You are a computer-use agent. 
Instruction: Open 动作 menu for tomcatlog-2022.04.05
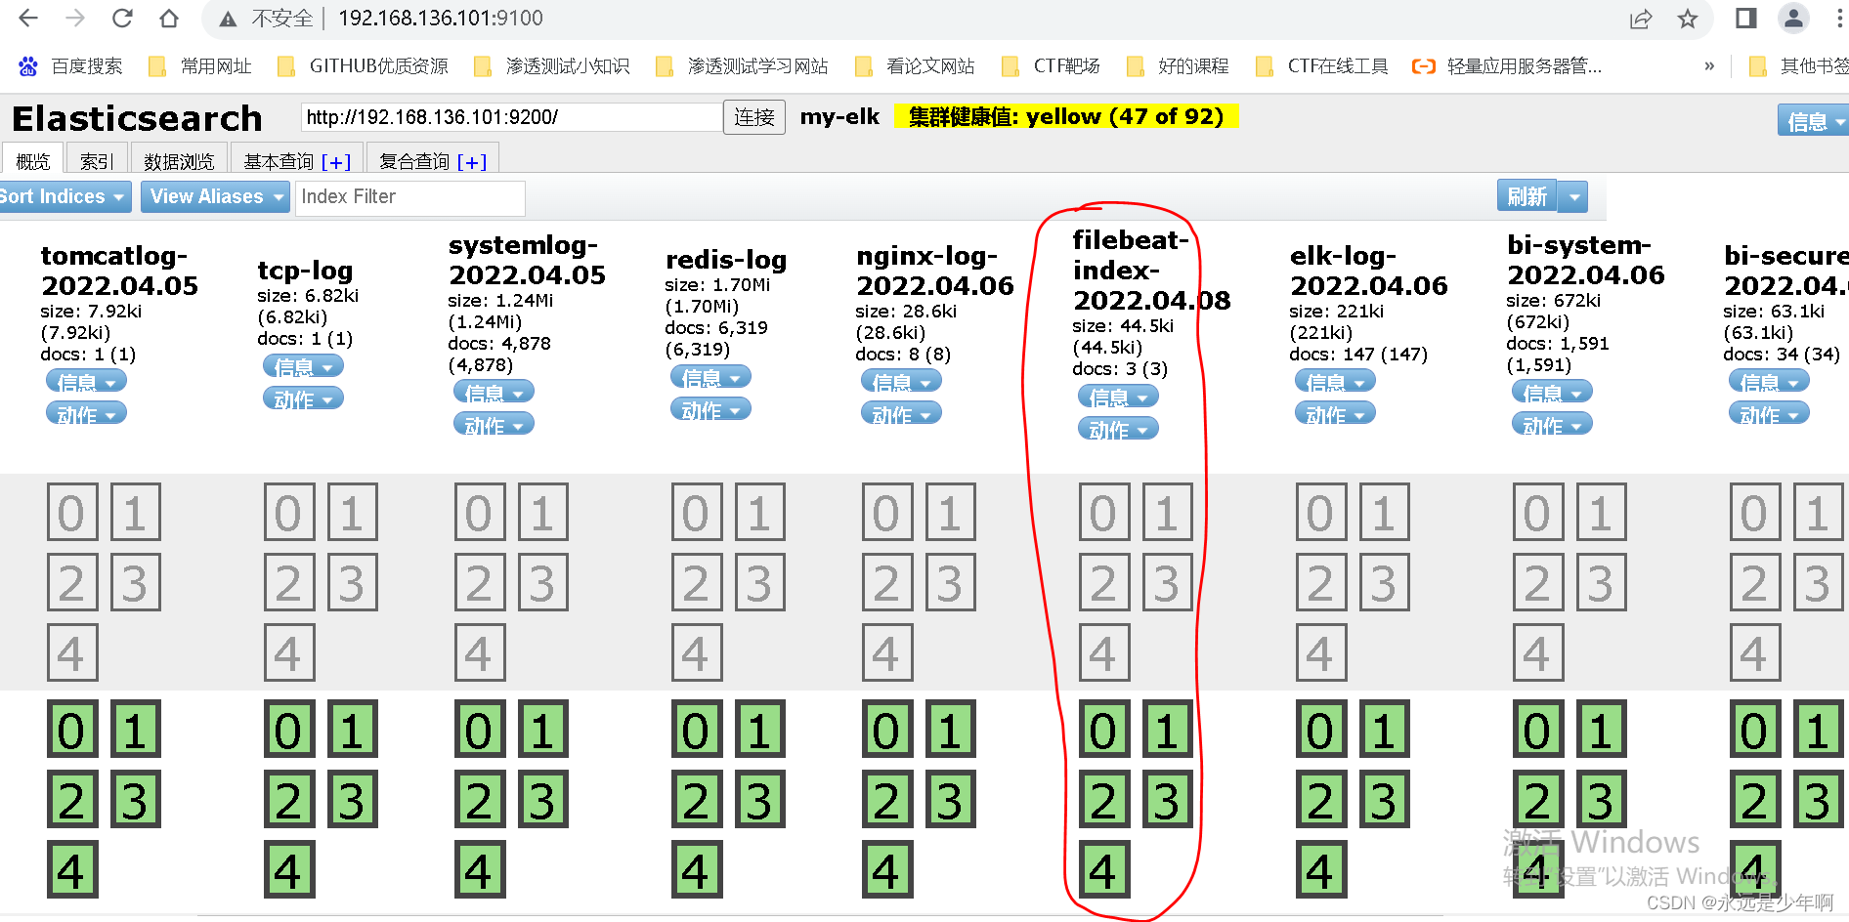point(87,414)
